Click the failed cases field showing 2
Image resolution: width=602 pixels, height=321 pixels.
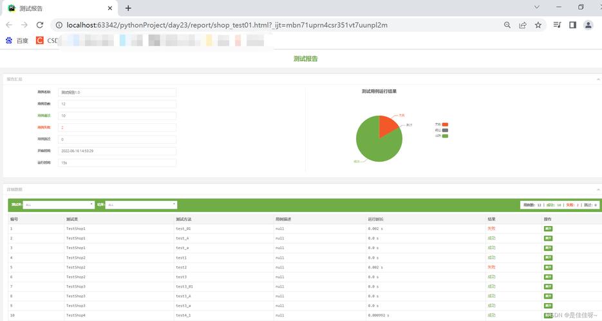117,127
